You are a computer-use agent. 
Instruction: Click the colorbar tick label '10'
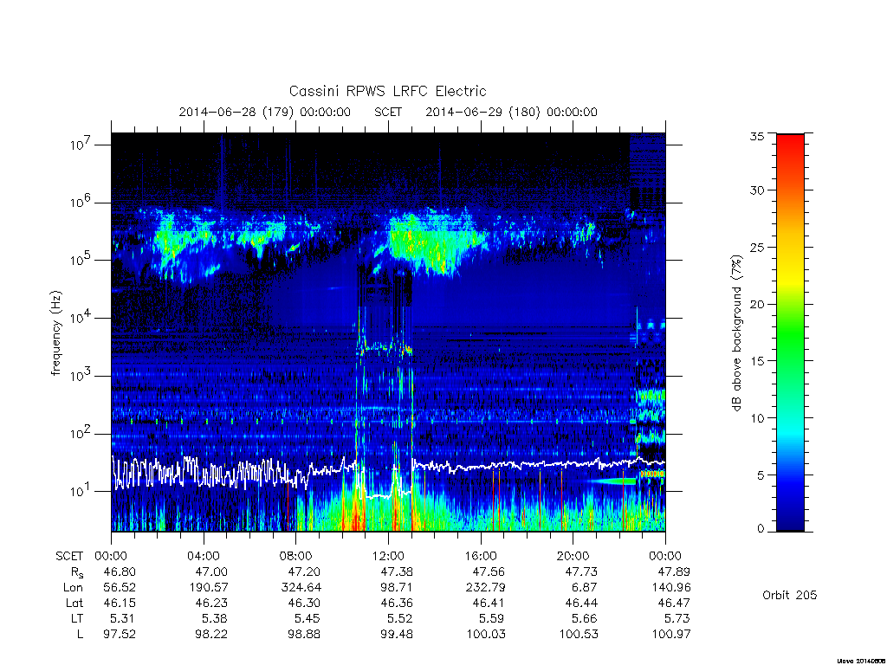(x=757, y=418)
